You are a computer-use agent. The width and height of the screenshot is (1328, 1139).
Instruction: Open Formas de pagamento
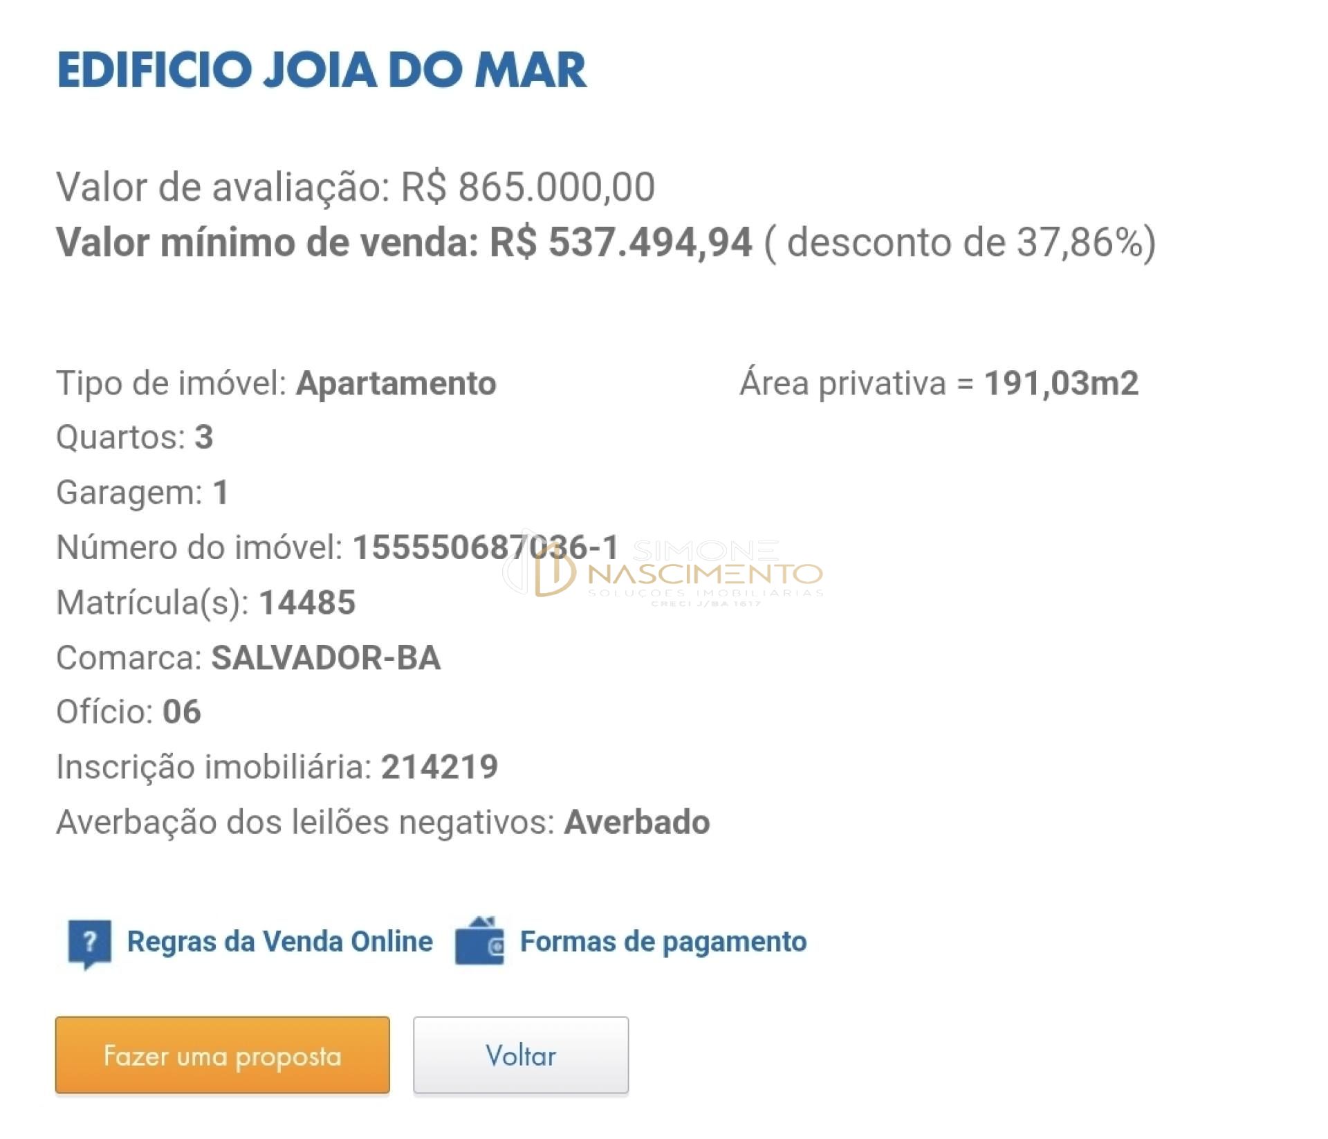point(663,940)
